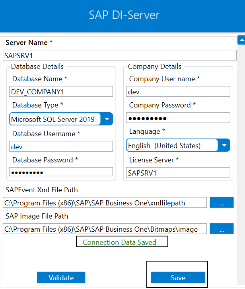Select the Database Username field

click(x=61, y=147)
